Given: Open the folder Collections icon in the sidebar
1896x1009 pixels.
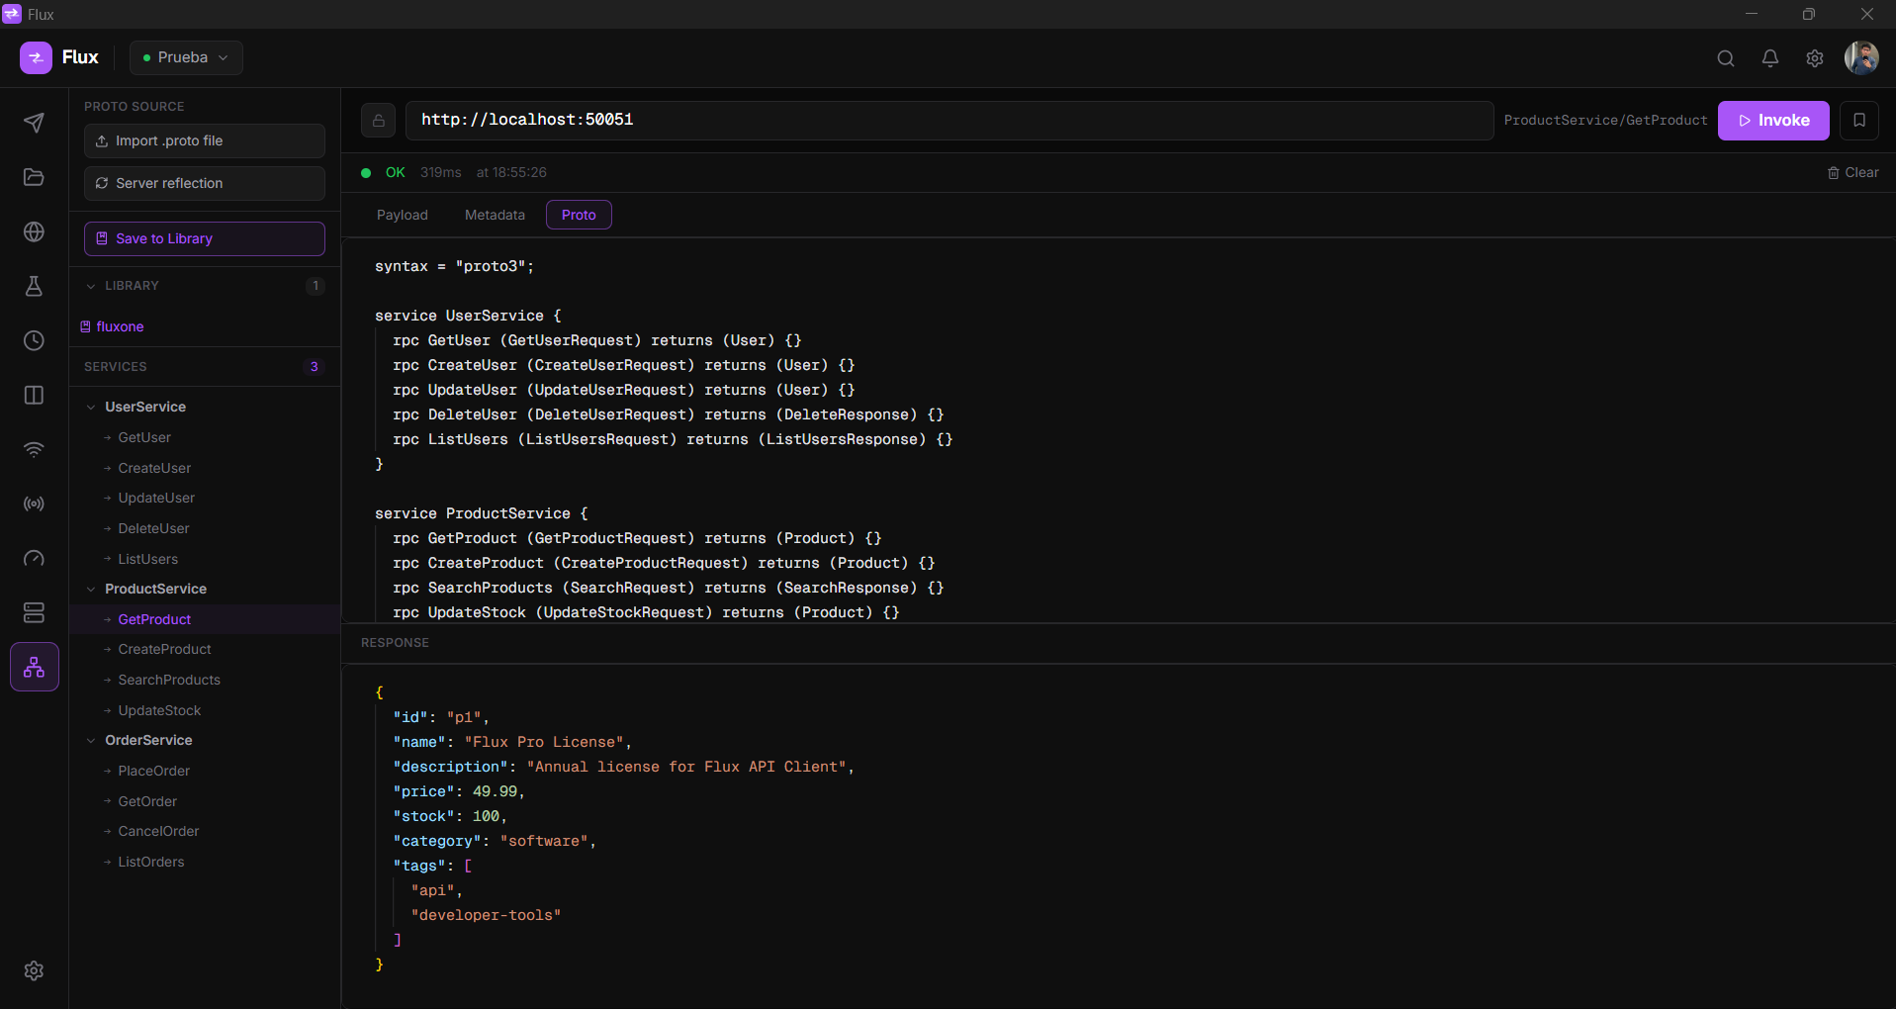Looking at the screenshot, I should click(34, 177).
